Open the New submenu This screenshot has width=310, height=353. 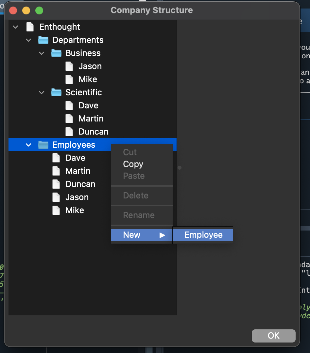click(x=131, y=234)
